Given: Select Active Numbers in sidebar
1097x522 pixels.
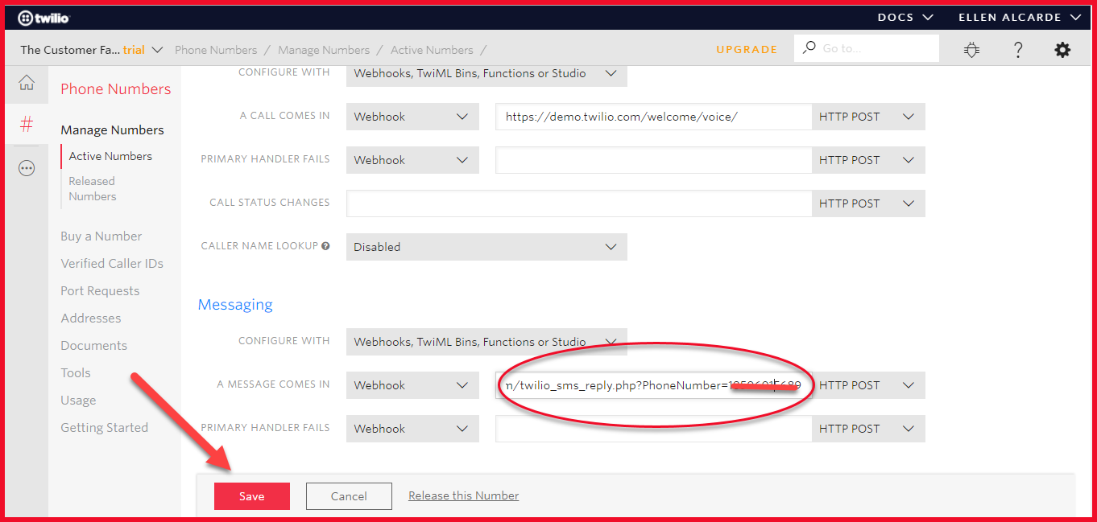Looking at the screenshot, I should [x=110, y=156].
